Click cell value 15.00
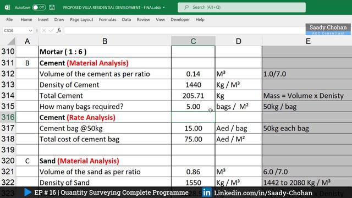Viewport: 352px width, 198px height. 193,128
